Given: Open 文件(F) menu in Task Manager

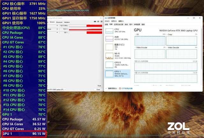Looking at the screenshot, I should pos(107,21).
